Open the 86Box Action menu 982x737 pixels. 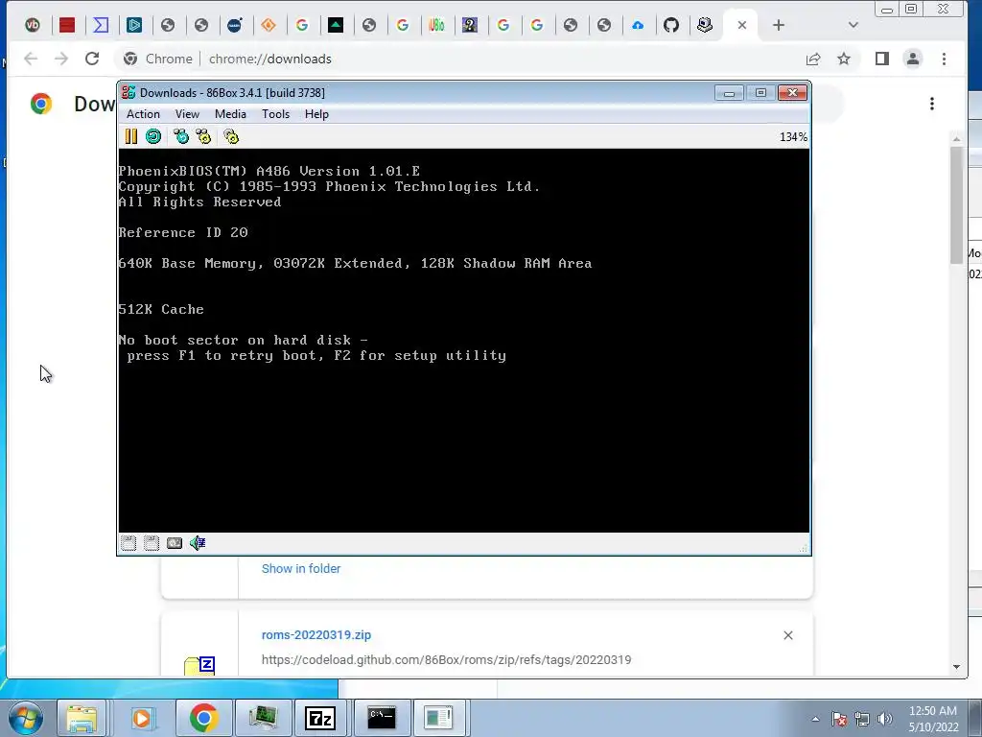[x=144, y=114]
